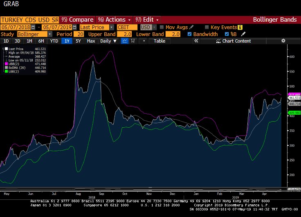Switch to line chart type icon
The height and width of the screenshot is (217, 301).
pos(125,41)
